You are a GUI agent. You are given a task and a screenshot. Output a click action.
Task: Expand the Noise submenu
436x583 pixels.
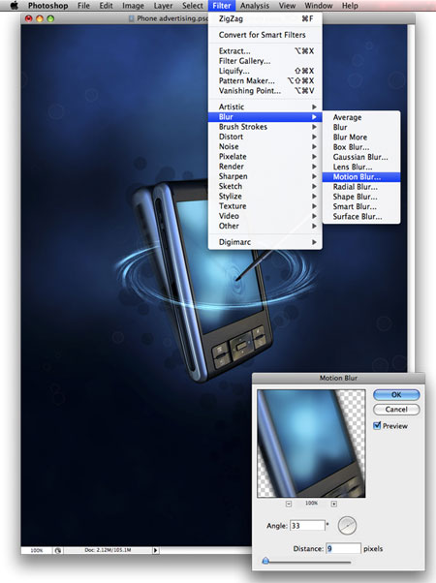[265, 146]
